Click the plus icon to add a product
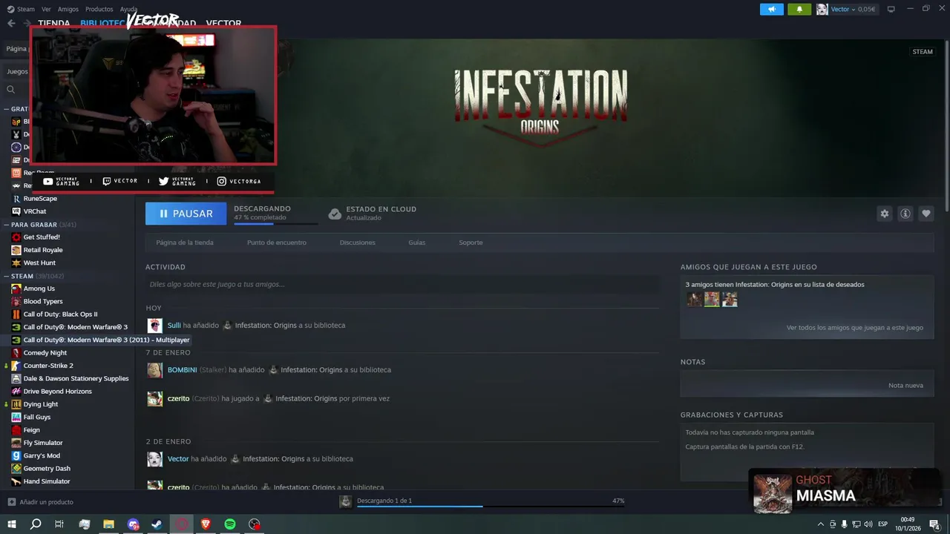The height and width of the screenshot is (534, 950). point(11,502)
